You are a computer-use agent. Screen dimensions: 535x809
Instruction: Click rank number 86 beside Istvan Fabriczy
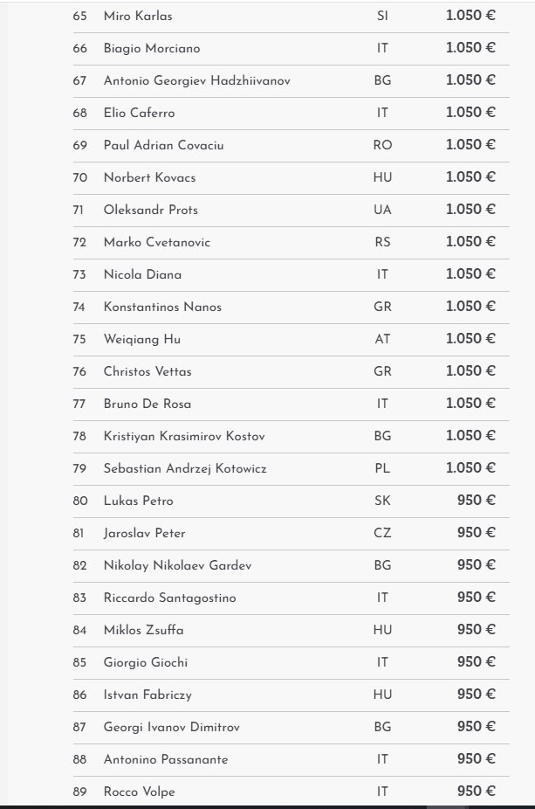tap(80, 695)
